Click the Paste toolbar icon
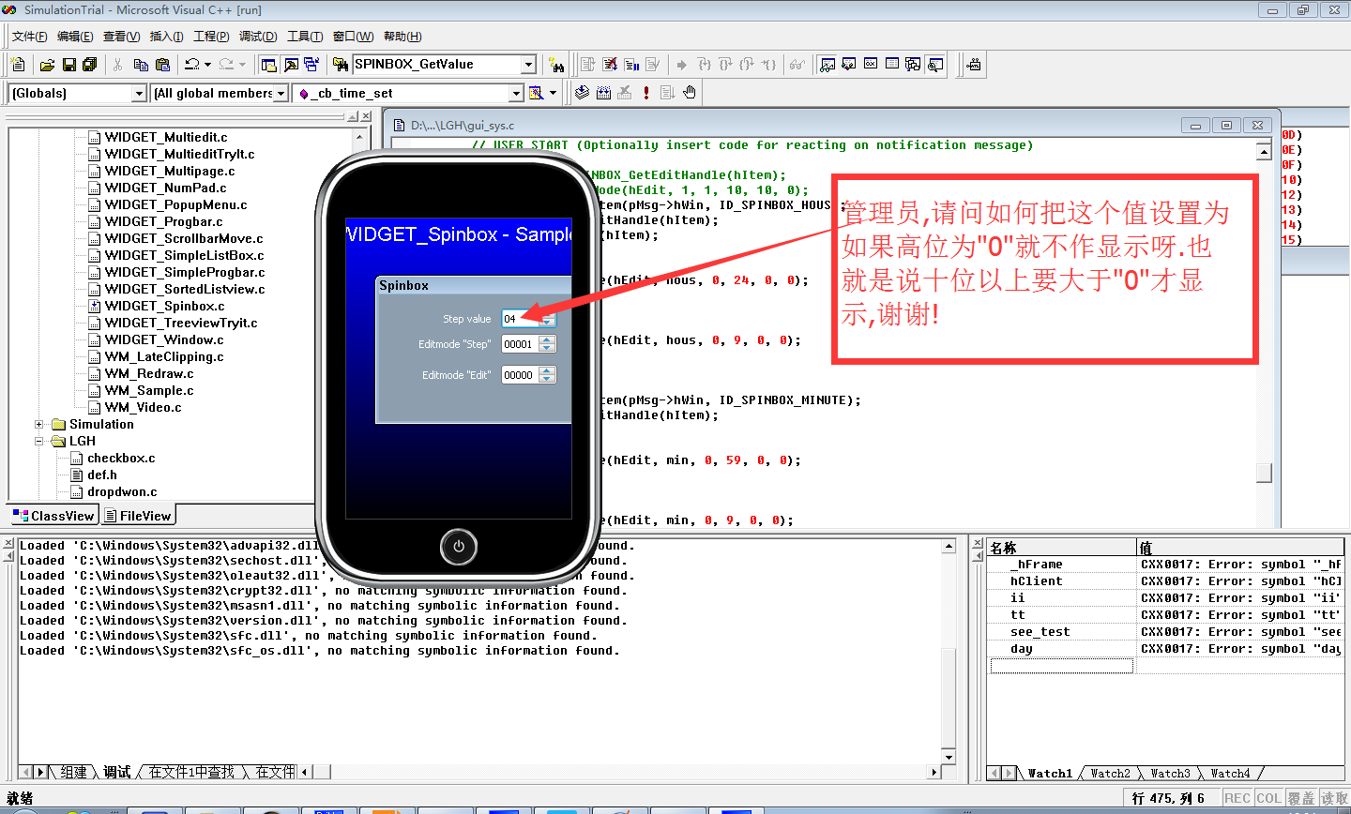Image resolution: width=1351 pixels, height=814 pixels. pyautogui.click(x=162, y=65)
